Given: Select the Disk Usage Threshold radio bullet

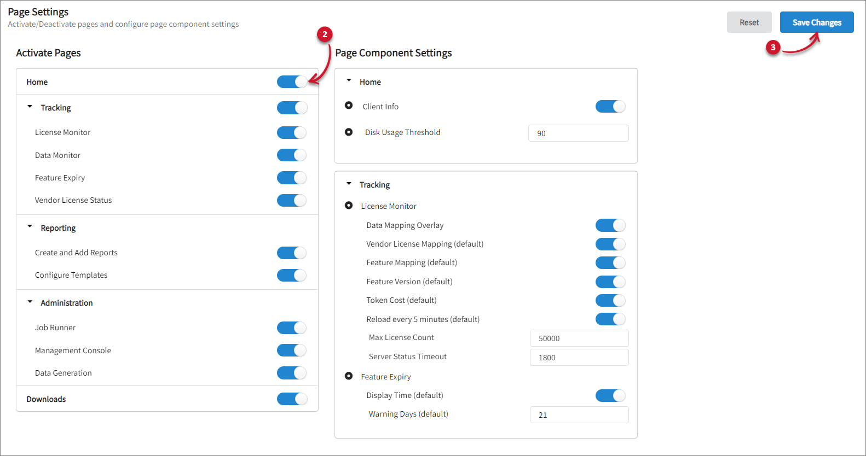Looking at the screenshot, I should pos(349,132).
